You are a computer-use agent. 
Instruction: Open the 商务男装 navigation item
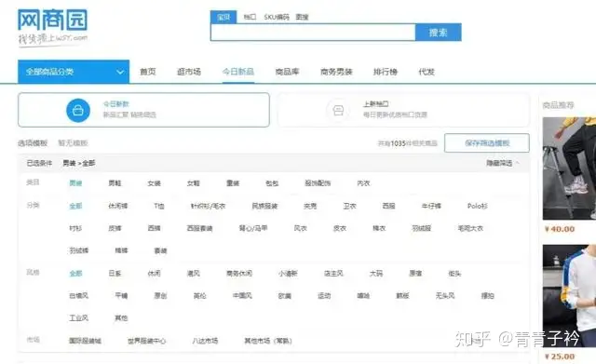pyautogui.click(x=337, y=72)
